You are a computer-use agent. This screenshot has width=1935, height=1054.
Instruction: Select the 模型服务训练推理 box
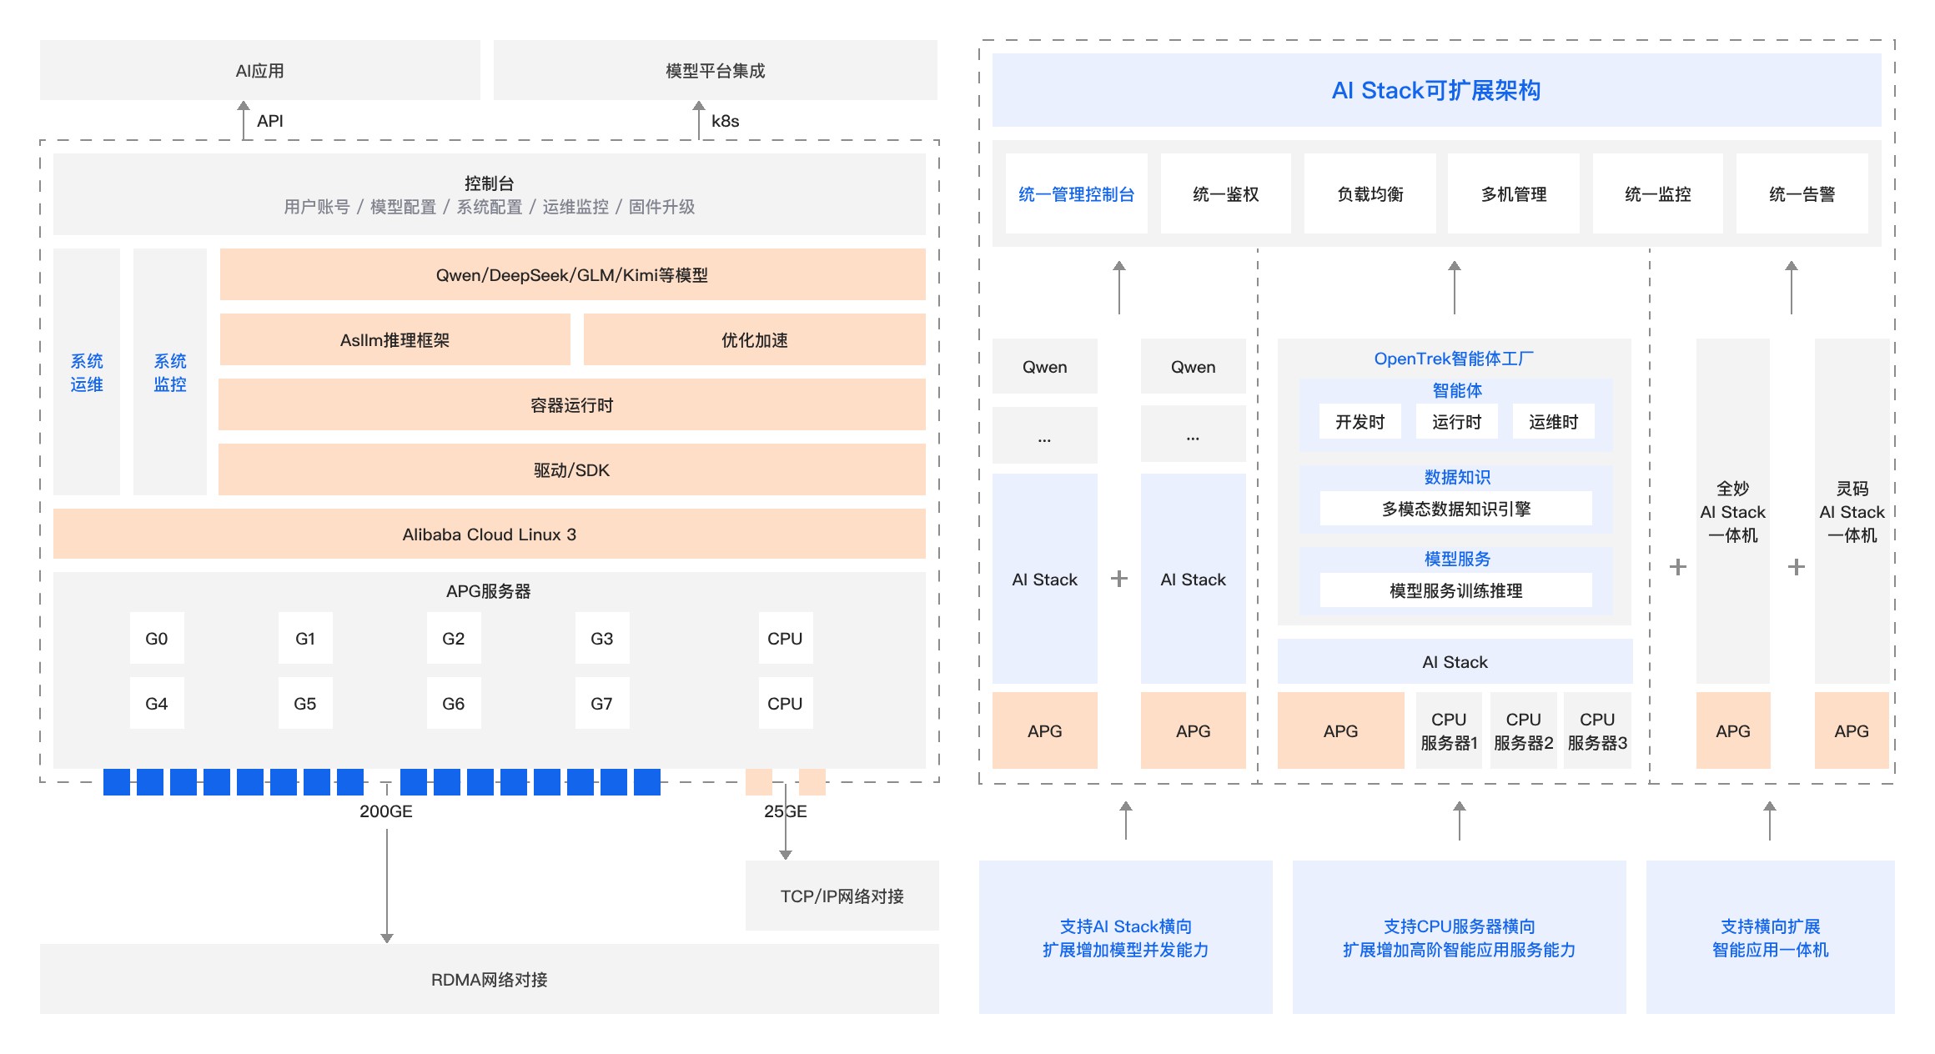[x=1456, y=590]
